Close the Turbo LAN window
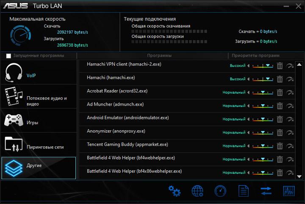This screenshot has width=305, height=204. click(298, 6)
